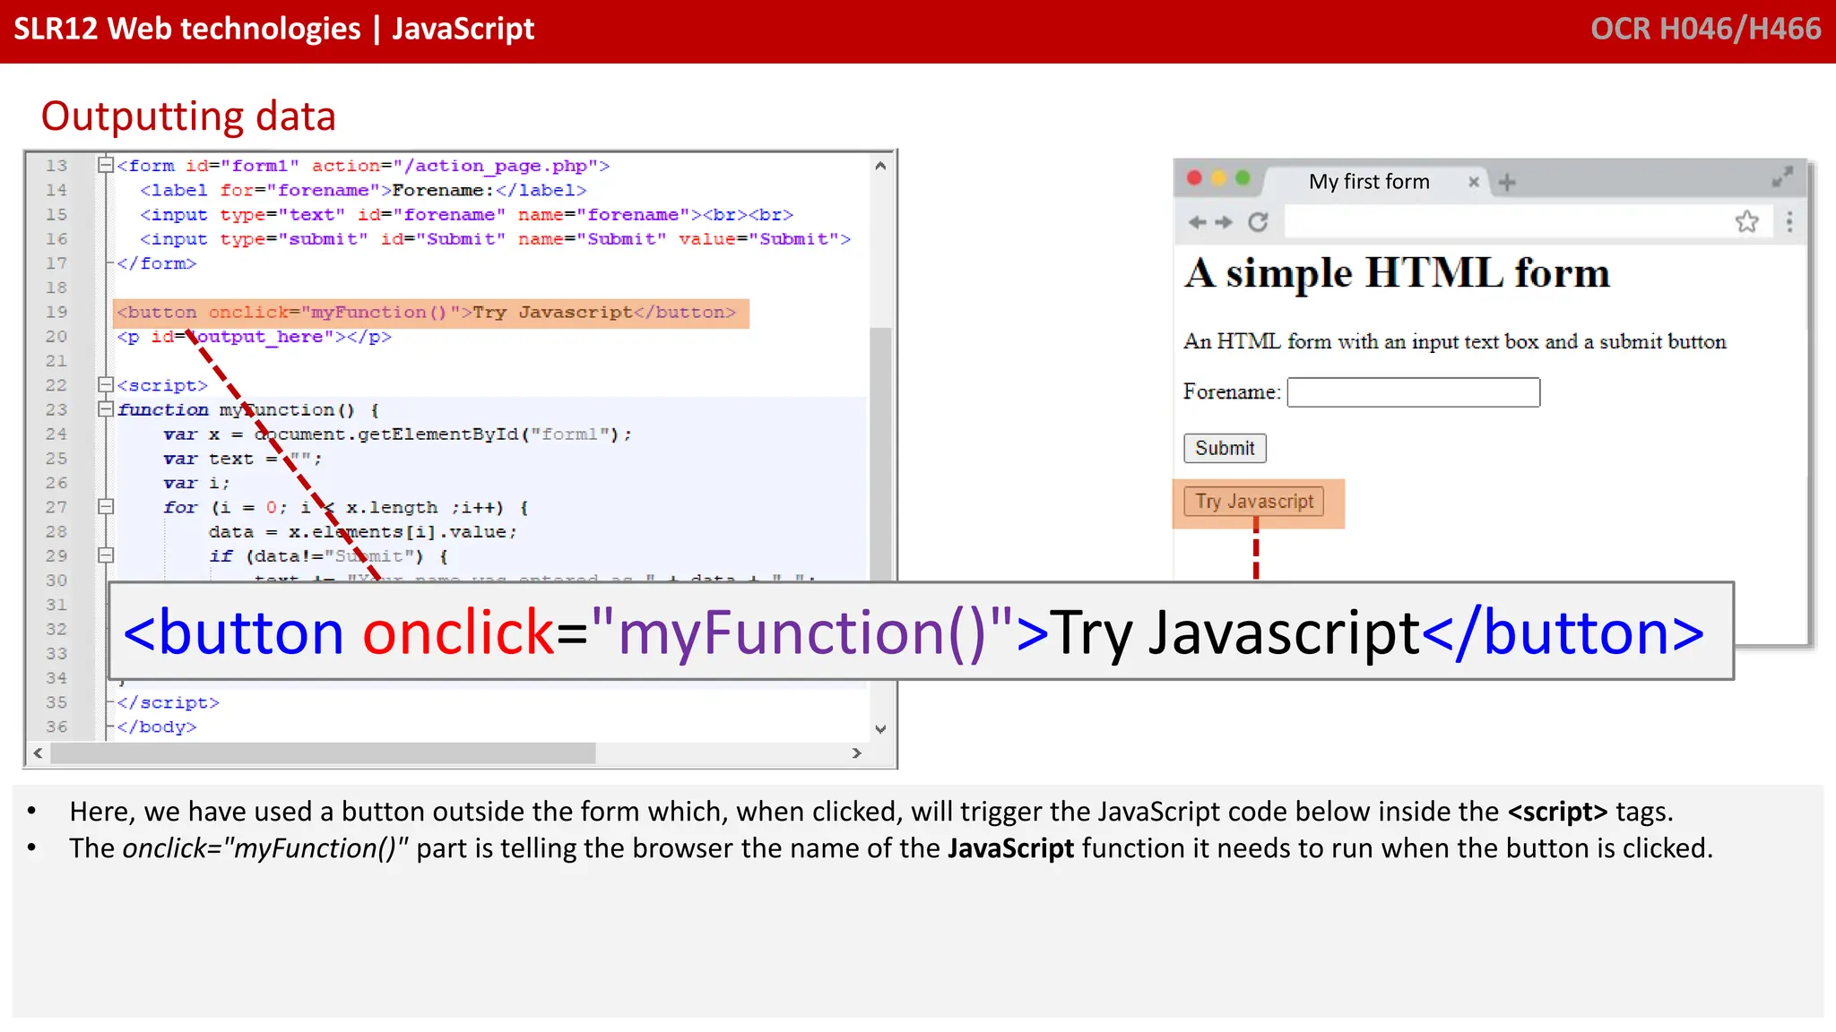Click the OCR H046/H466 header text
Viewport: 1836px width, 1032px height.
(x=1705, y=29)
